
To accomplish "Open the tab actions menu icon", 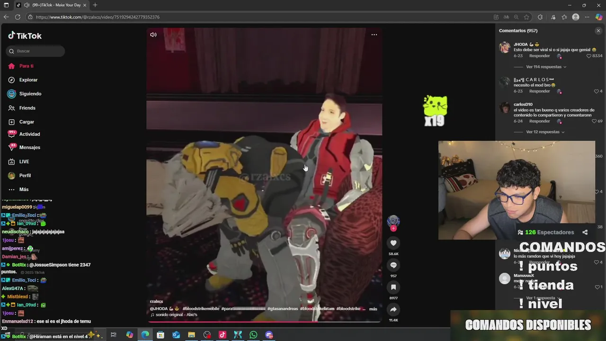I will pyautogui.click(x=6, y=5).
